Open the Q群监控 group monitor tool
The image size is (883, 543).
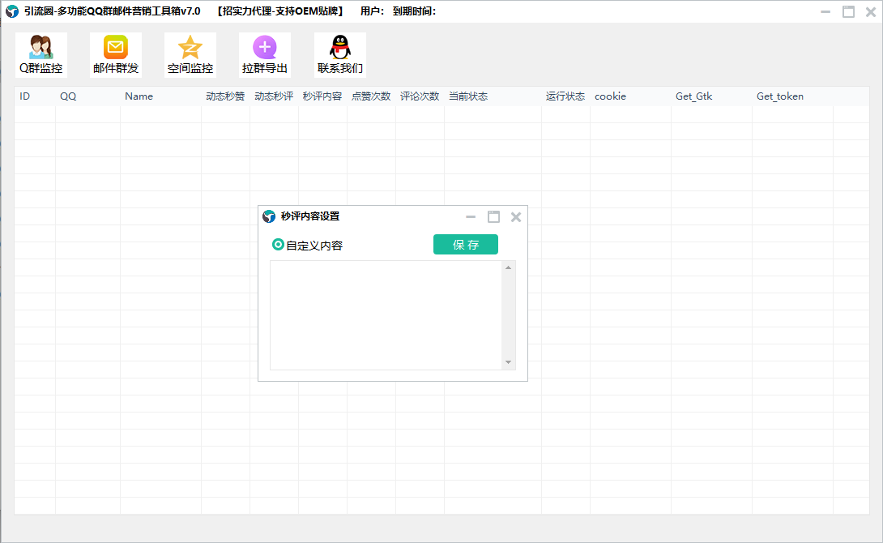click(x=41, y=54)
